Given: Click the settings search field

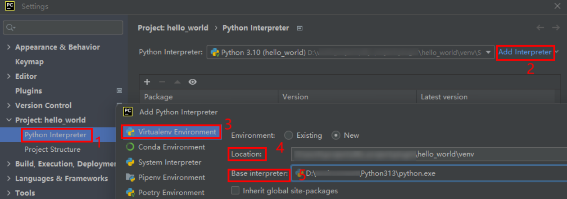Looking at the screenshot, I should pos(63,27).
